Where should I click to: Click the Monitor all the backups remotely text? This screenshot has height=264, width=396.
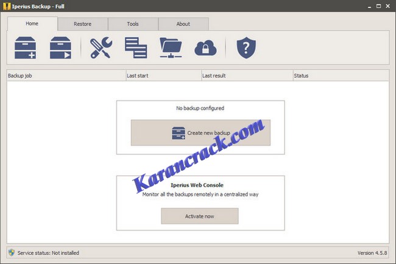200,194
